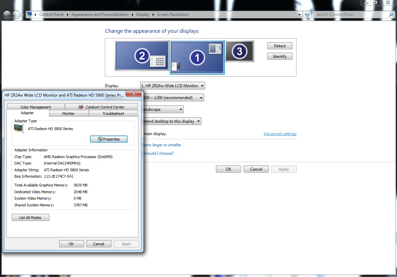Click the shield icon on Properties button

click(100, 139)
